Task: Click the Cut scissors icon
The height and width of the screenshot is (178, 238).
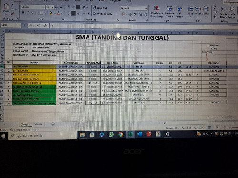Action: (12, 5)
